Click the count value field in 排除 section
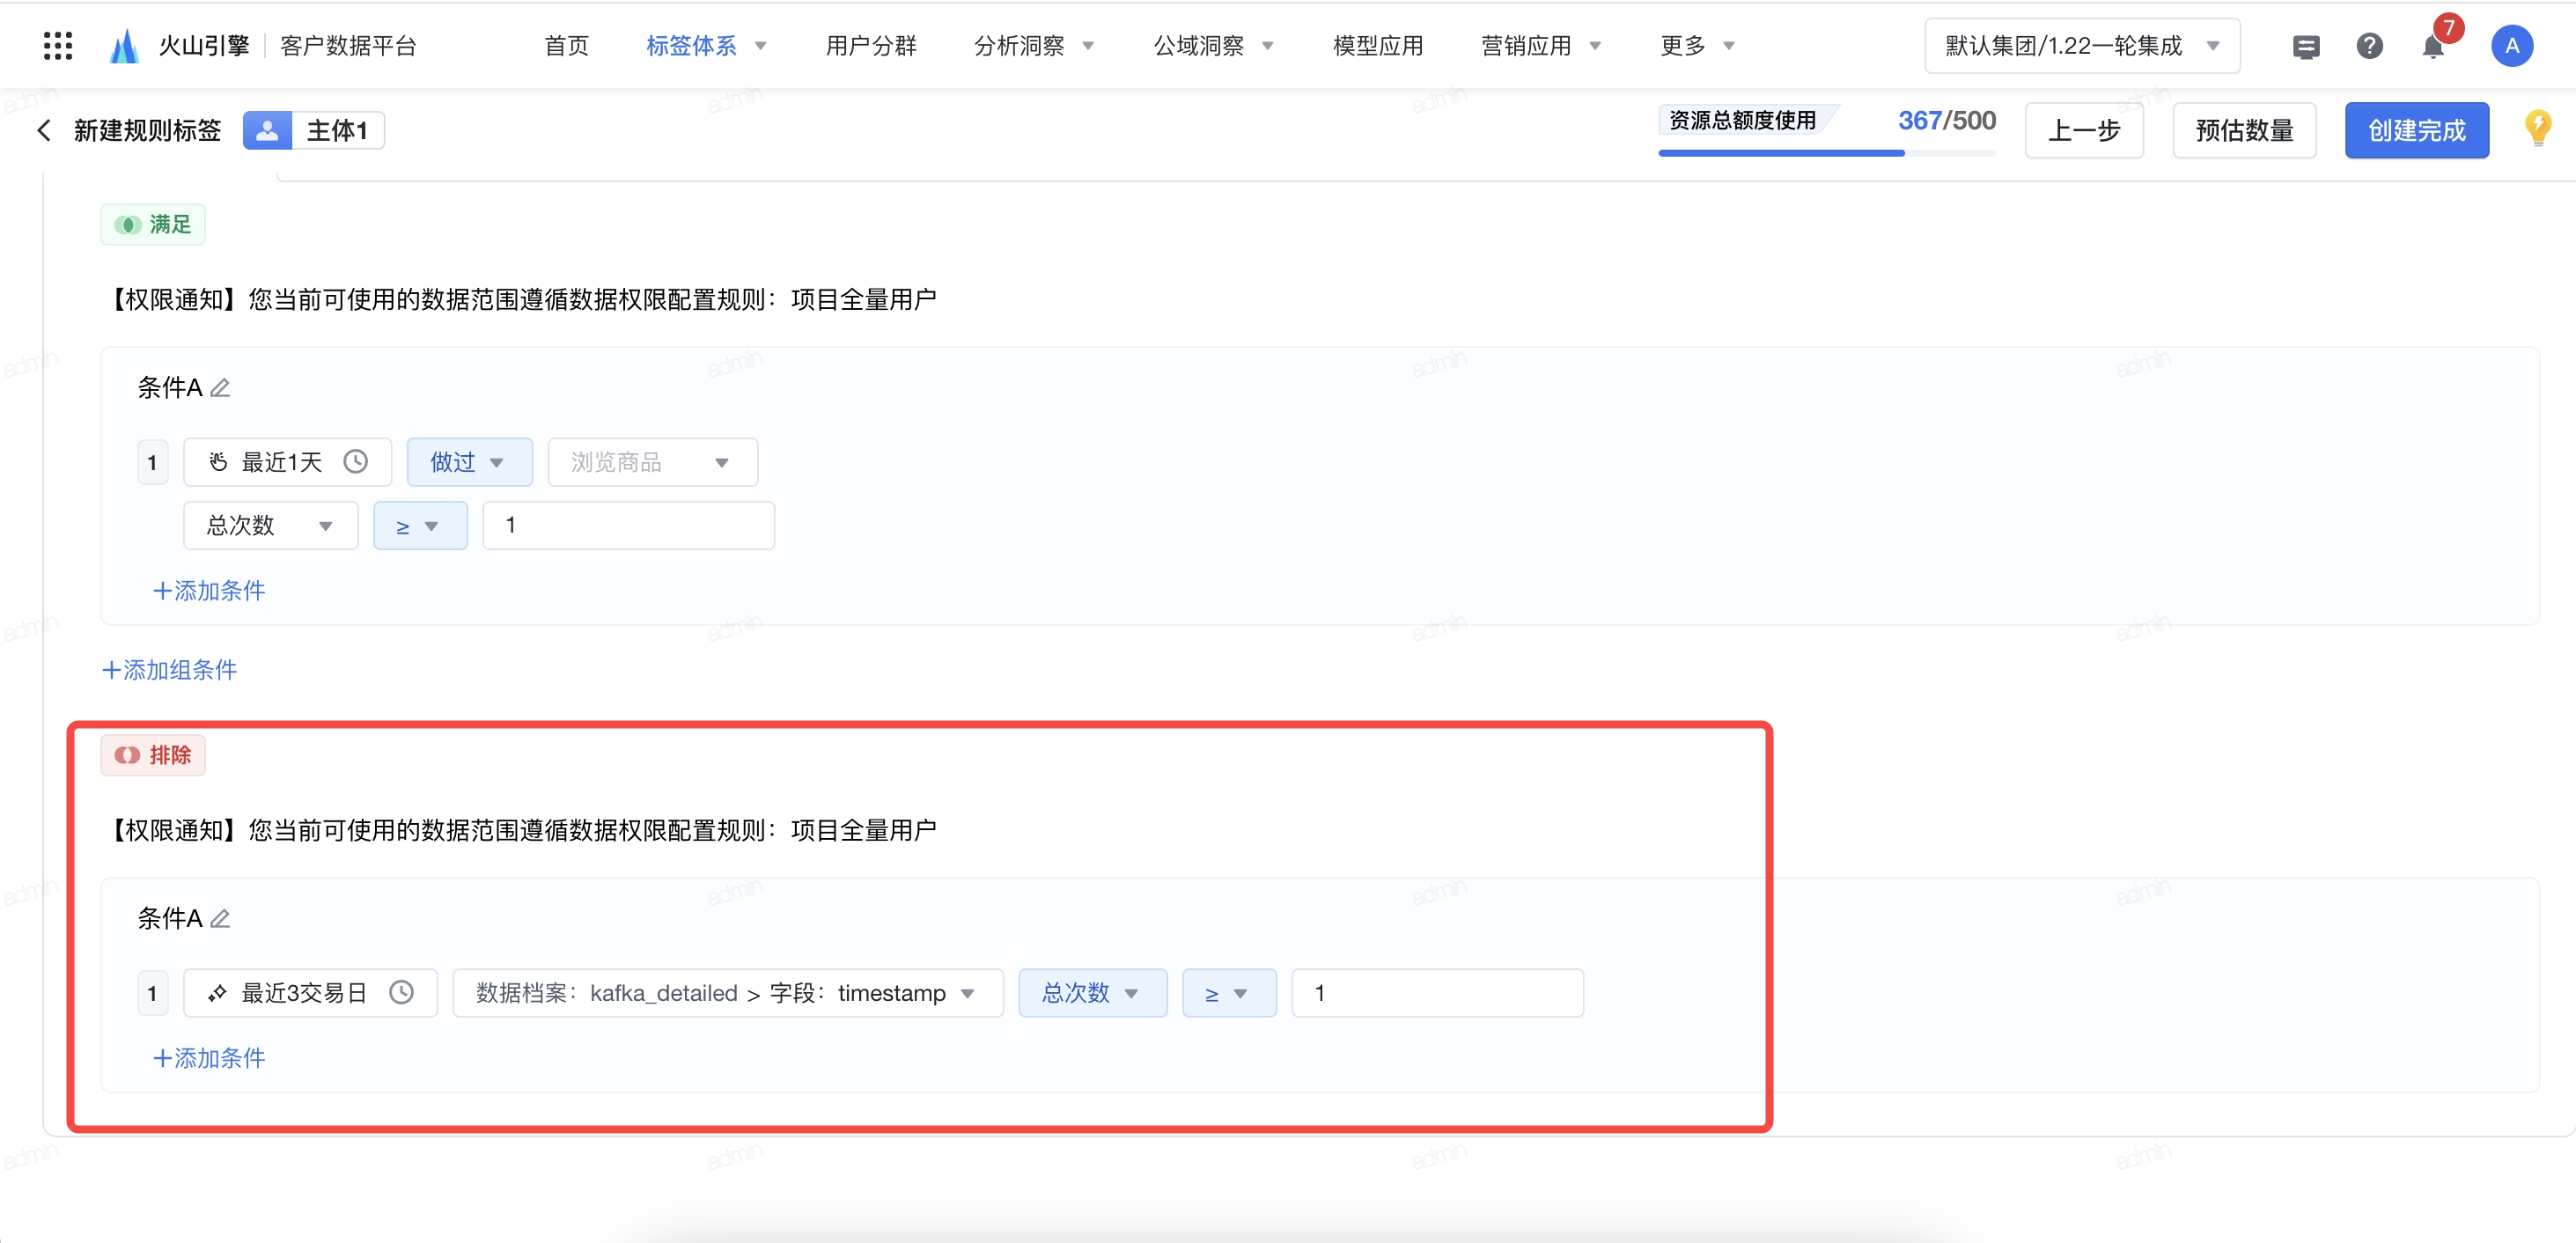This screenshot has width=2576, height=1243. pyautogui.click(x=1437, y=992)
